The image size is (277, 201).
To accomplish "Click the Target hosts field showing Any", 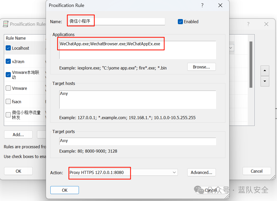I will coord(138,100).
